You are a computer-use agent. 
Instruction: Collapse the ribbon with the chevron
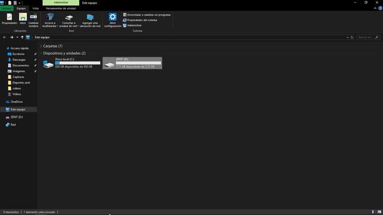375,8
